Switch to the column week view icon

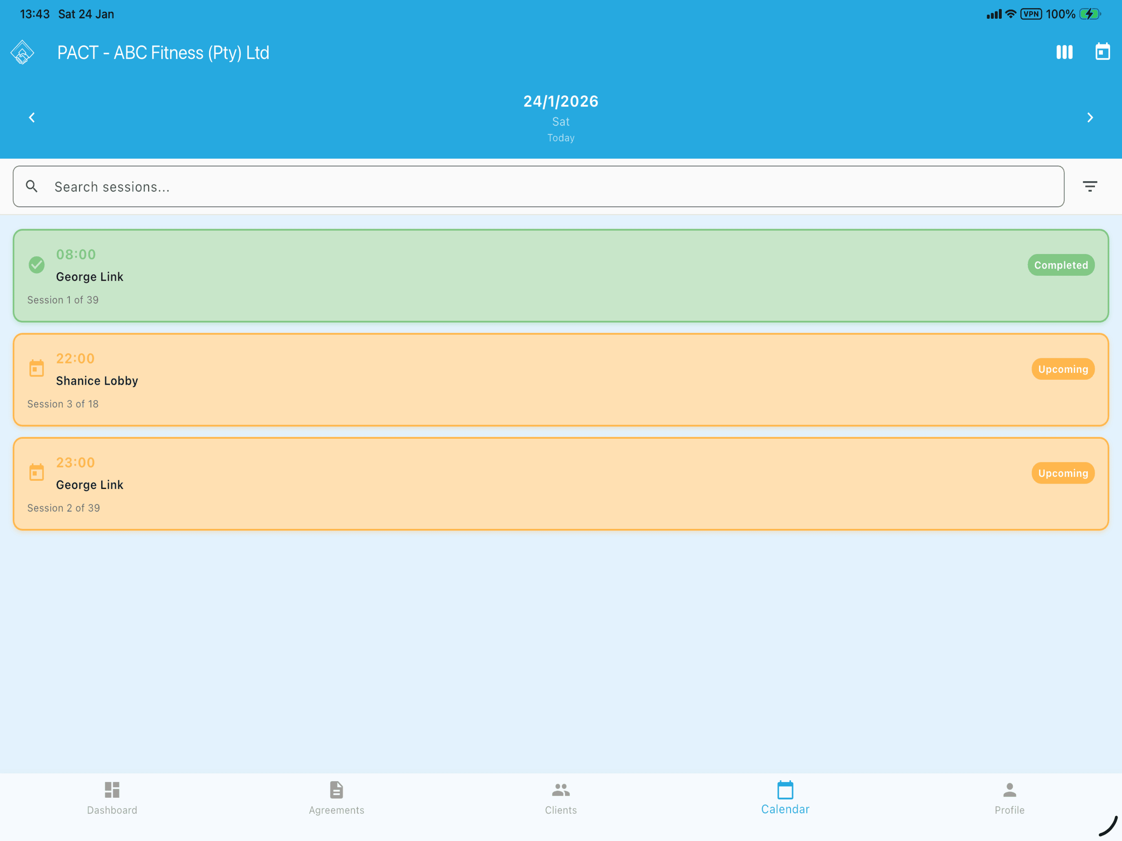coord(1064,52)
